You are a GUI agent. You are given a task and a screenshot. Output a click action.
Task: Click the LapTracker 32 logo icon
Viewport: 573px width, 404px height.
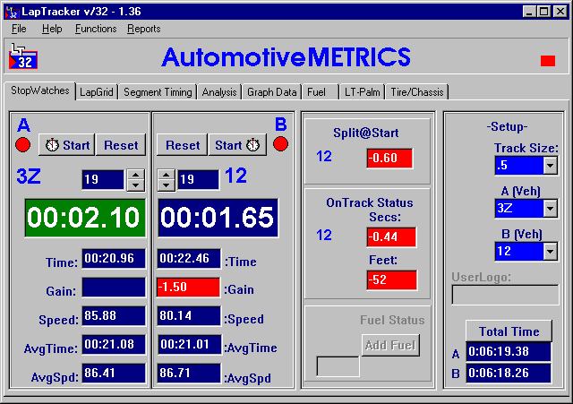[23, 56]
